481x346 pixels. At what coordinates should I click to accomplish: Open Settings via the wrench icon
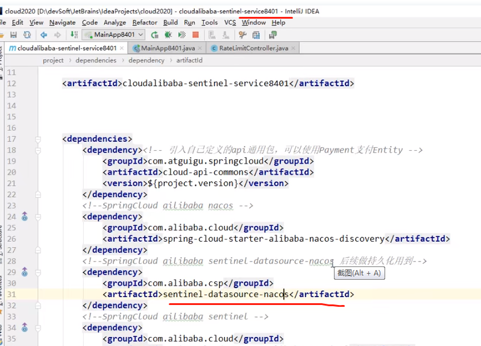[x=243, y=35]
